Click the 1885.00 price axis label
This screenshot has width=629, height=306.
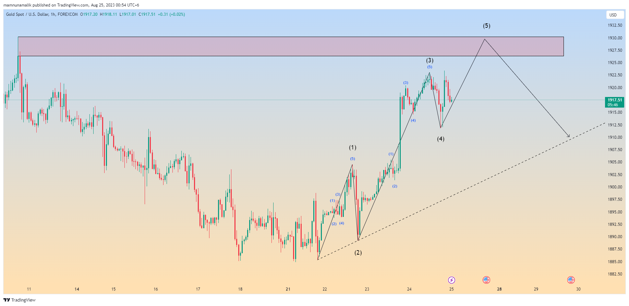point(615,262)
